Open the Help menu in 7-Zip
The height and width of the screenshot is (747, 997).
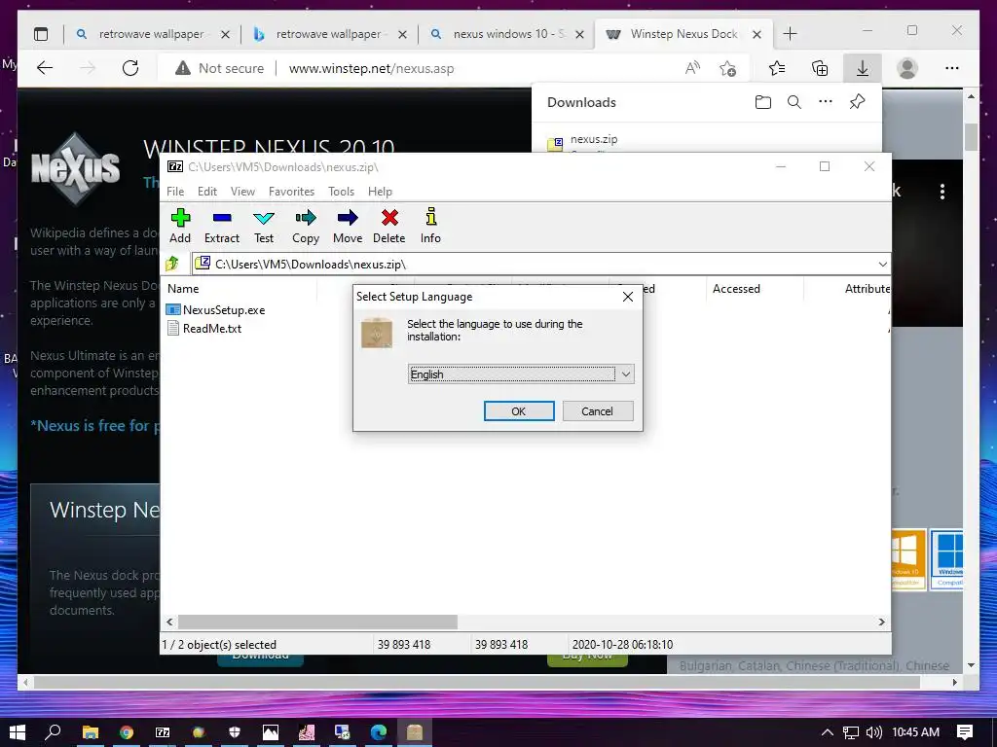[x=381, y=192]
